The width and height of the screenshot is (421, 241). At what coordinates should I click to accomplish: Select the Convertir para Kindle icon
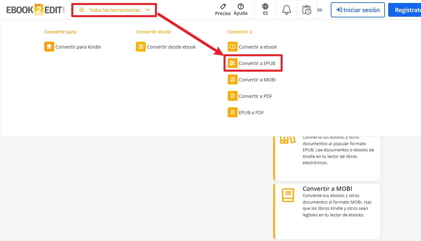(x=49, y=47)
